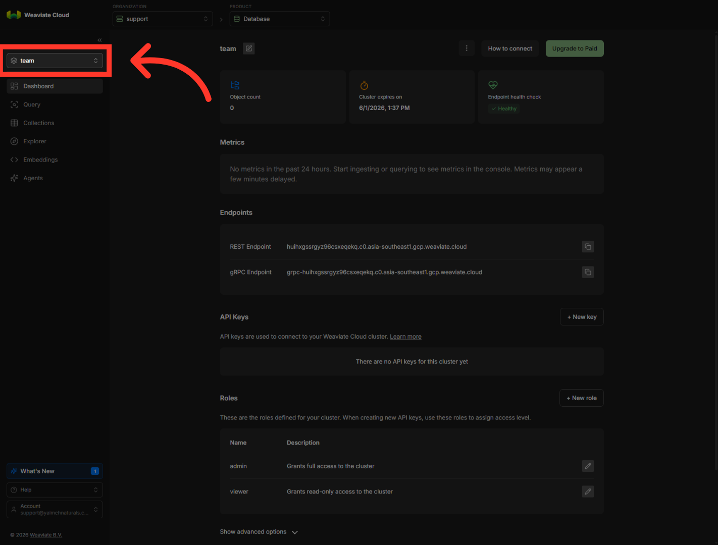Click 'Grants full access to the cluster' text
Screen dimensions: 718x545
coord(331,466)
